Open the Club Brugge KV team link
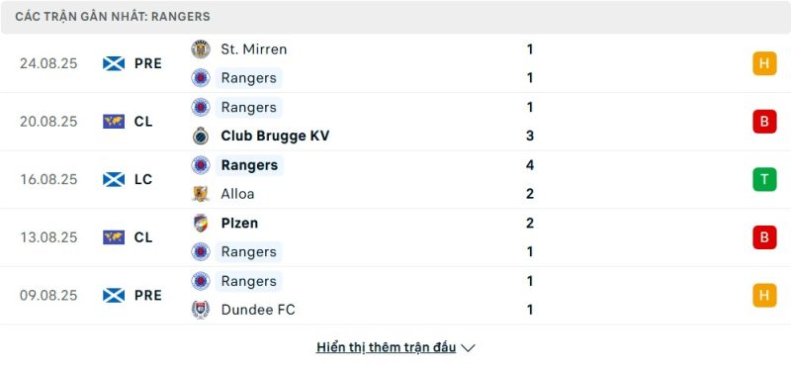 click(275, 136)
